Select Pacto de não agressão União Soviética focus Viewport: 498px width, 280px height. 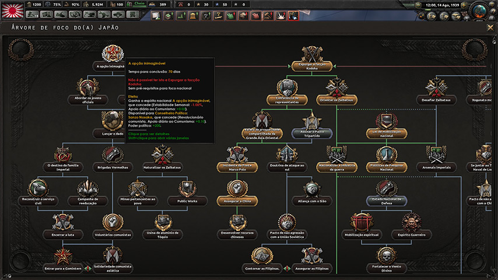tap(287, 227)
